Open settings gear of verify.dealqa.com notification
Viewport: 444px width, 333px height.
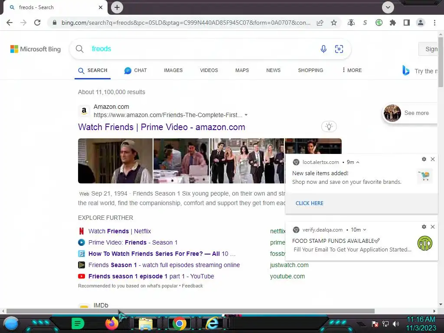click(x=424, y=227)
